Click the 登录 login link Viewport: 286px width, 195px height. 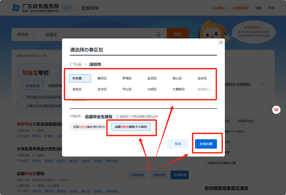(271, 8)
